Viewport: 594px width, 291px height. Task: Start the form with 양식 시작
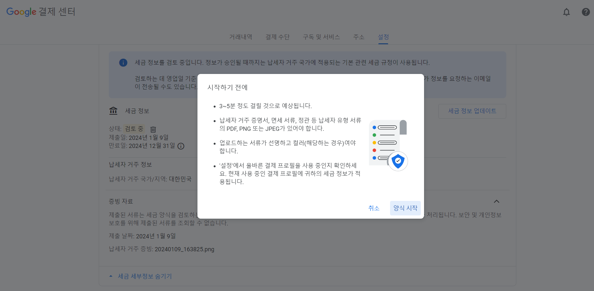point(405,208)
